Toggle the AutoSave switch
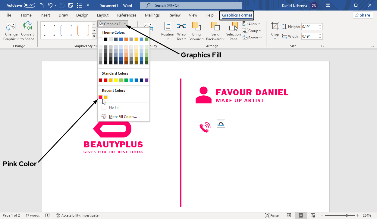 30,5
